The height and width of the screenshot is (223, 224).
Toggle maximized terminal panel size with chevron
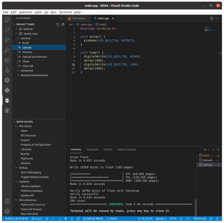point(213,149)
